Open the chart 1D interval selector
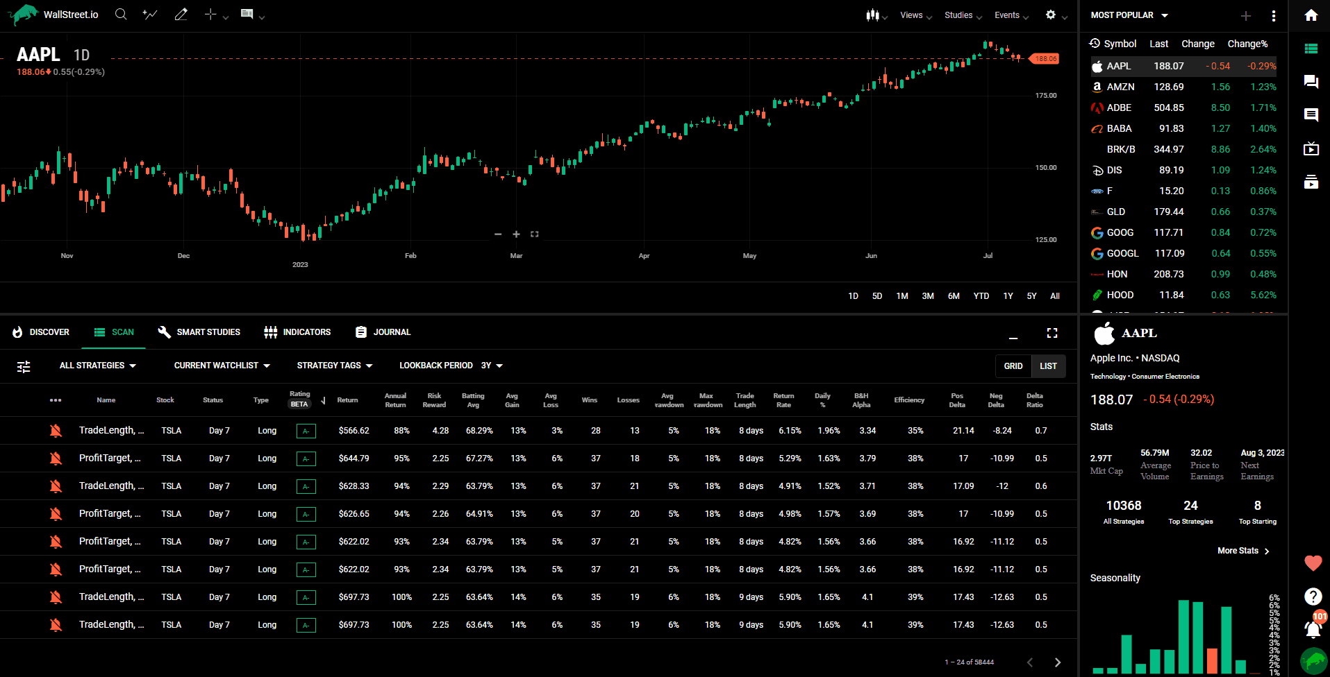The height and width of the screenshot is (677, 1330). point(82,55)
